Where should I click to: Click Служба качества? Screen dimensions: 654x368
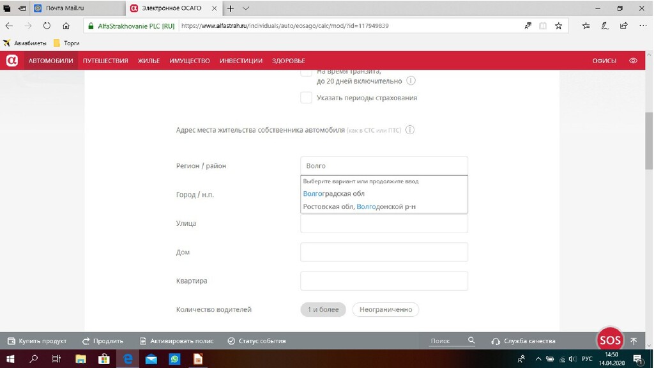[524, 341]
